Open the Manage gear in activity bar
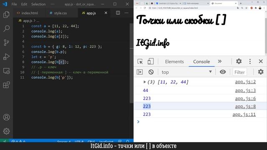The height and width of the screenshot is (150, 267). [x=6, y=131]
